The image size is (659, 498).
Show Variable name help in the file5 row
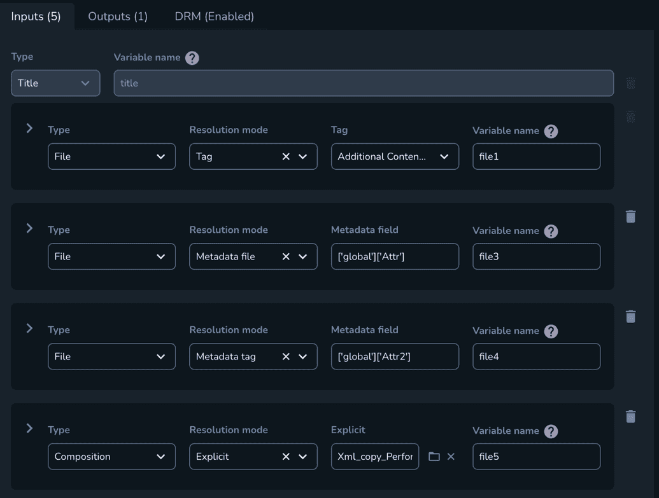pos(551,431)
